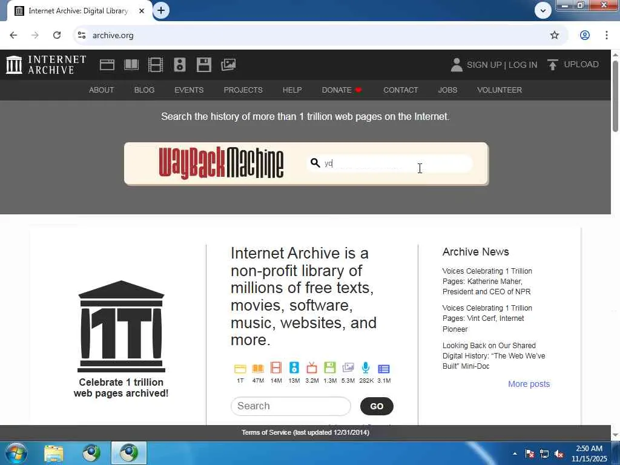Open "The Web We've Built" Mini-Doc post
Image resolution: width=620 pixels, height=465 pixels.
tap(493, 355)
